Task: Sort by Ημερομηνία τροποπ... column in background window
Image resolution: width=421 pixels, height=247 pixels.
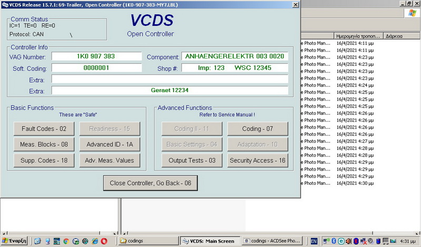Action: click(358, 36)
